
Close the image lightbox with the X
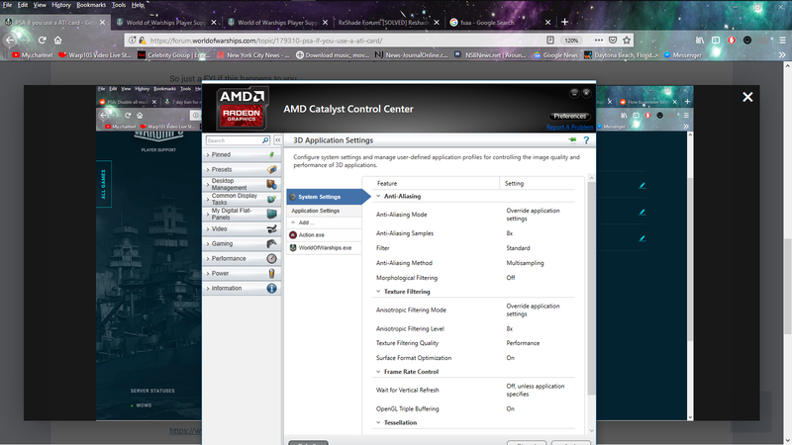click(747, 97)
